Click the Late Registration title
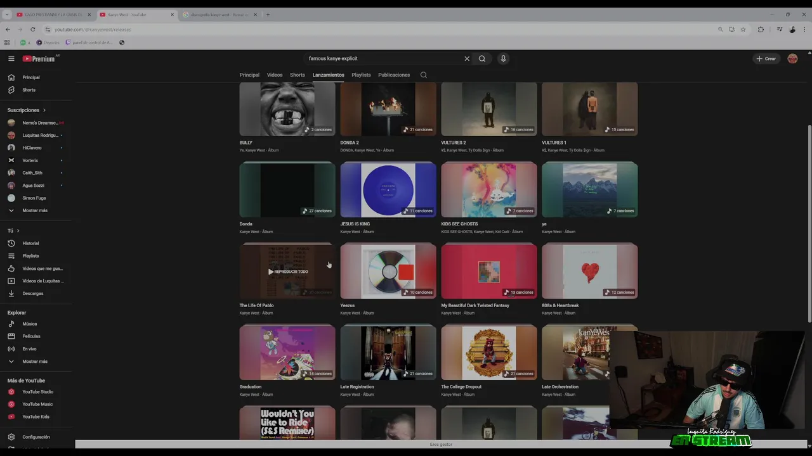The height and width of the screenshot is (456, 812). tap(357, 387)
